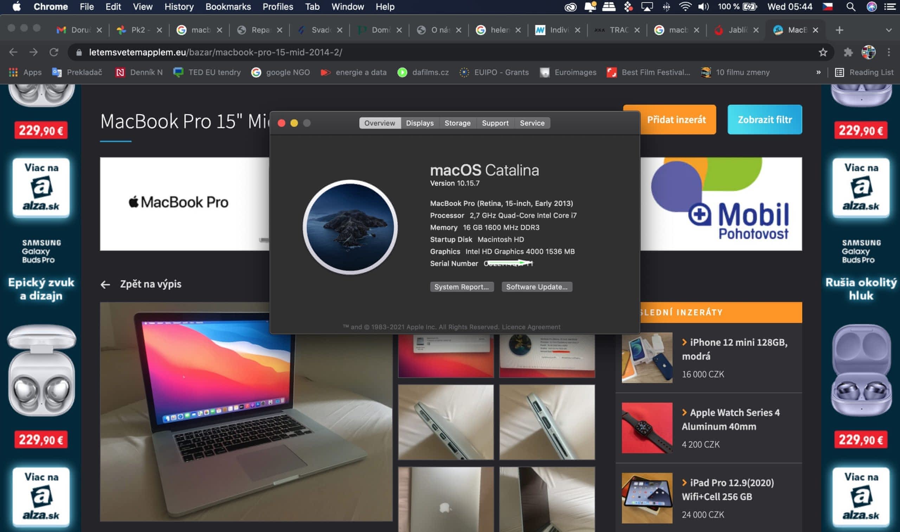The width and height of the screenshot is (900, 532).
Task: Open the Bookmarks menu in menu bar
Action: 228,7
